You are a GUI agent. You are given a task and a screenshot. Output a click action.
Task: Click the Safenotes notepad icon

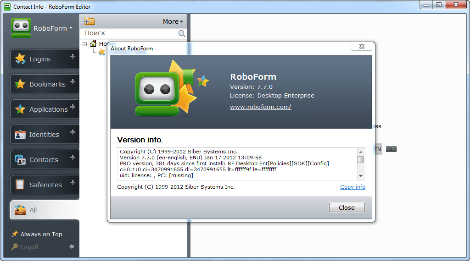click(20, 185)
